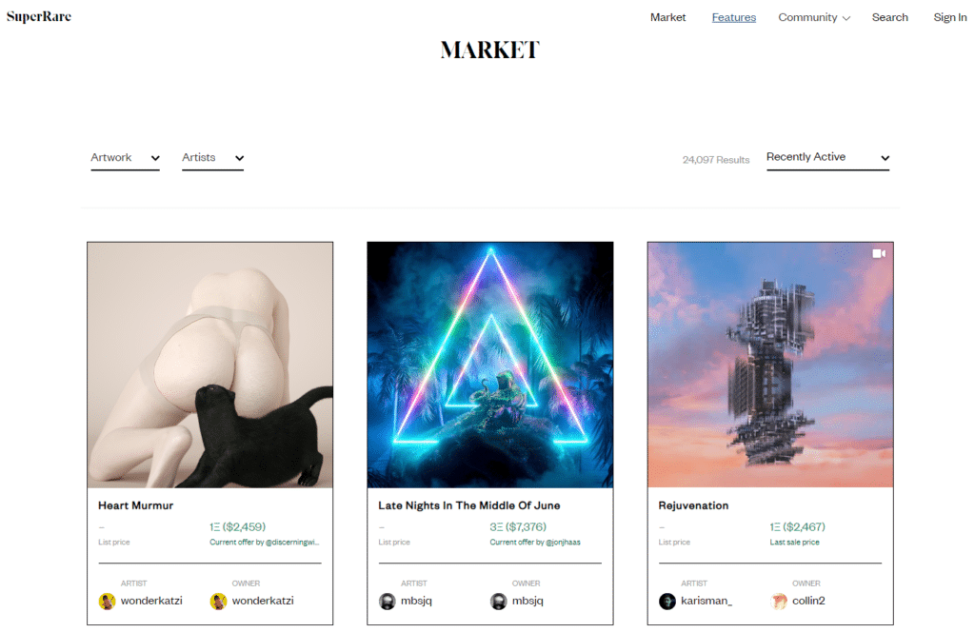This screenshot has height=633, width=975.
Task: Click mbsjq owner avatar
Action: (499, 602)
